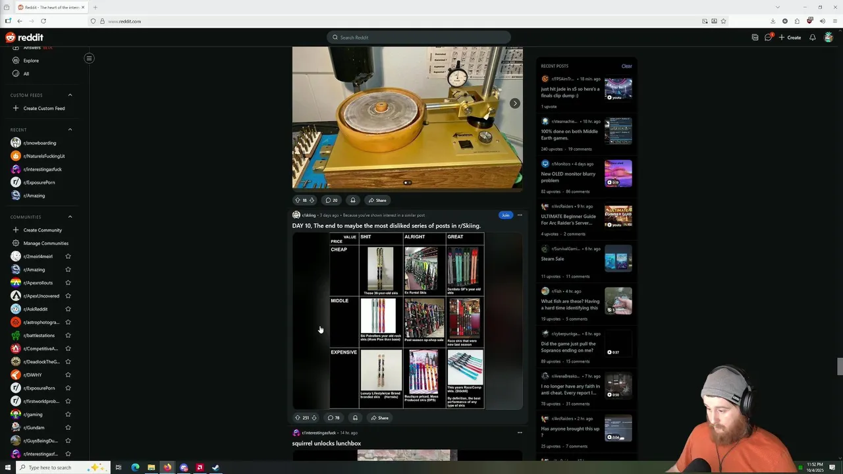Give award on the top post

[x=353, y=200]
